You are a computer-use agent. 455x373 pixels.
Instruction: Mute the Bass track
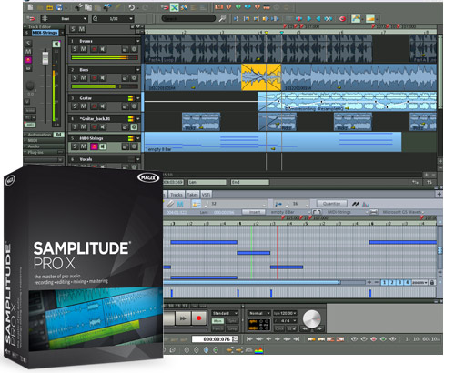(x=84, y=77)
